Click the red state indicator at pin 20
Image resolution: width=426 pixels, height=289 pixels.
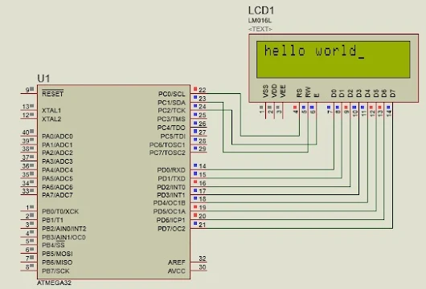pyautogui.click(x=195, y=215)
